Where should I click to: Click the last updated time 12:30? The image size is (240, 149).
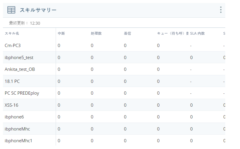coord(35,23)
